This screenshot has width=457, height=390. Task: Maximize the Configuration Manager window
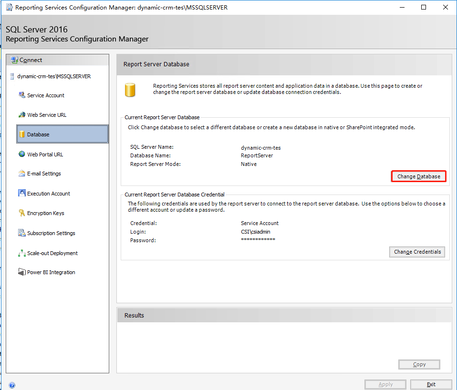424,7
